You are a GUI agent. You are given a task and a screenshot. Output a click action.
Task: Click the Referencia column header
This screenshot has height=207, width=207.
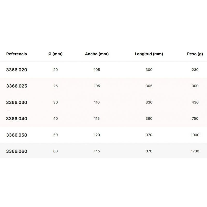(x=17, y=54)
